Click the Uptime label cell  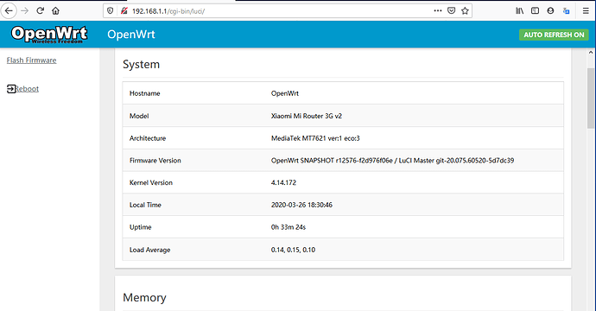[140, 227]
